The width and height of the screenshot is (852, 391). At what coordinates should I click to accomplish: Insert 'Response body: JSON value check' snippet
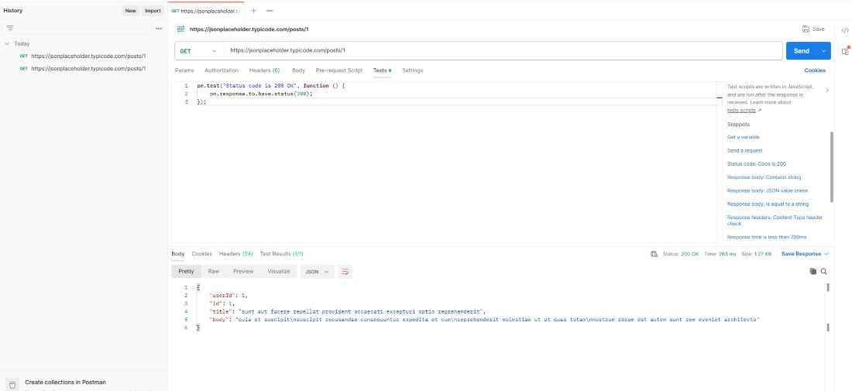[768, 190]
